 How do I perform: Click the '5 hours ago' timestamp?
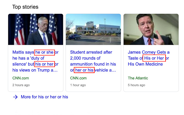(137, 85)
